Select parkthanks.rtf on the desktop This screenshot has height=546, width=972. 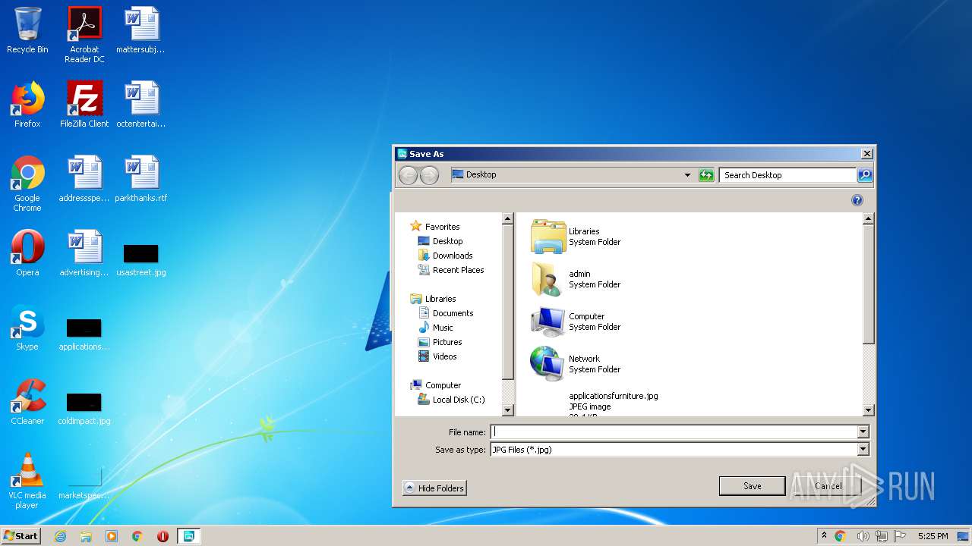[x=140, y=179]
